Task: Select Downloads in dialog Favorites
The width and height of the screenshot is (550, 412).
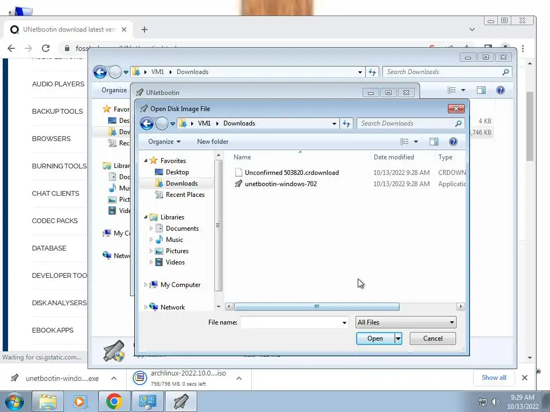Action: [x=182, y=183]
